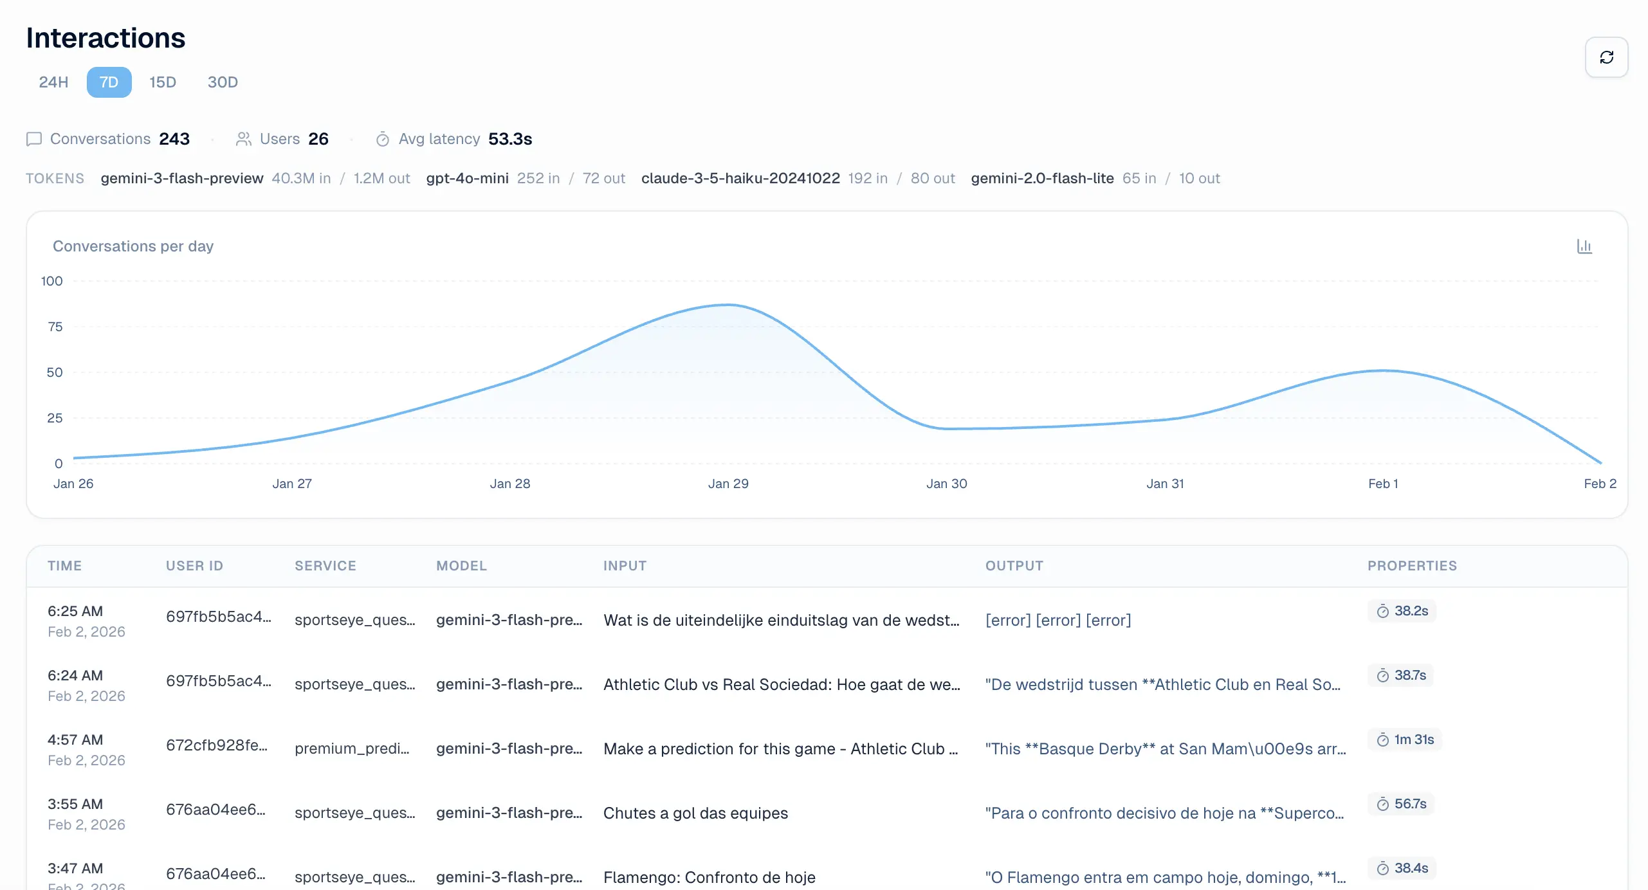Click the stopwatch icon next to Avg latency
This screenshot has width=1648, height=890.
point(383,139)
